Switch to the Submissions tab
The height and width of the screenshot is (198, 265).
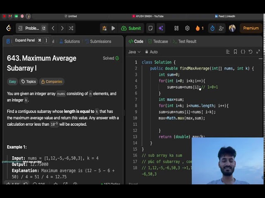click(98, 41)
